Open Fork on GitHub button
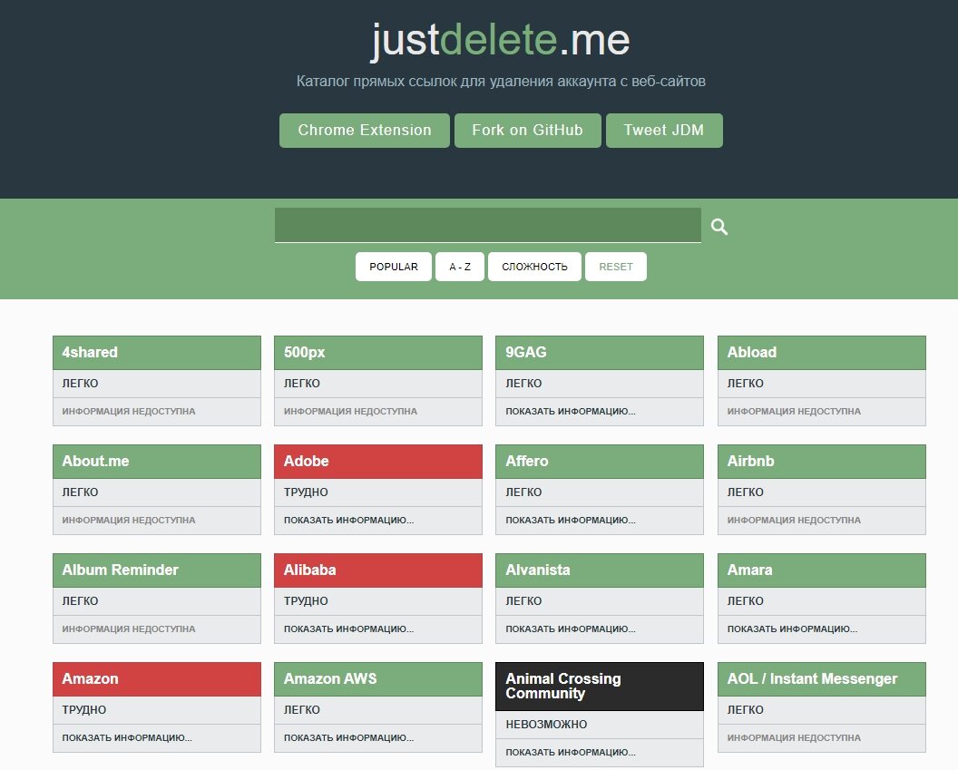958x770 pixels. [x=527, y=130]
